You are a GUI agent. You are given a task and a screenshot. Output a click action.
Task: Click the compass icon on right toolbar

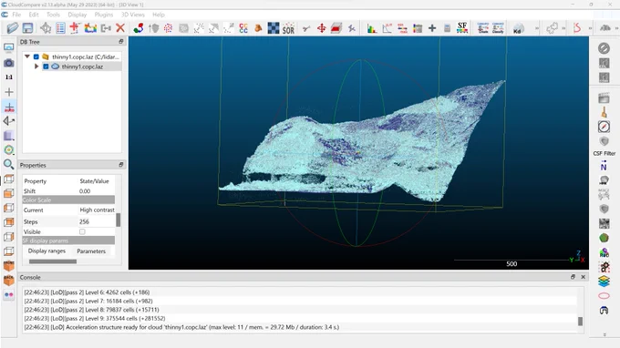pos(604,127)
